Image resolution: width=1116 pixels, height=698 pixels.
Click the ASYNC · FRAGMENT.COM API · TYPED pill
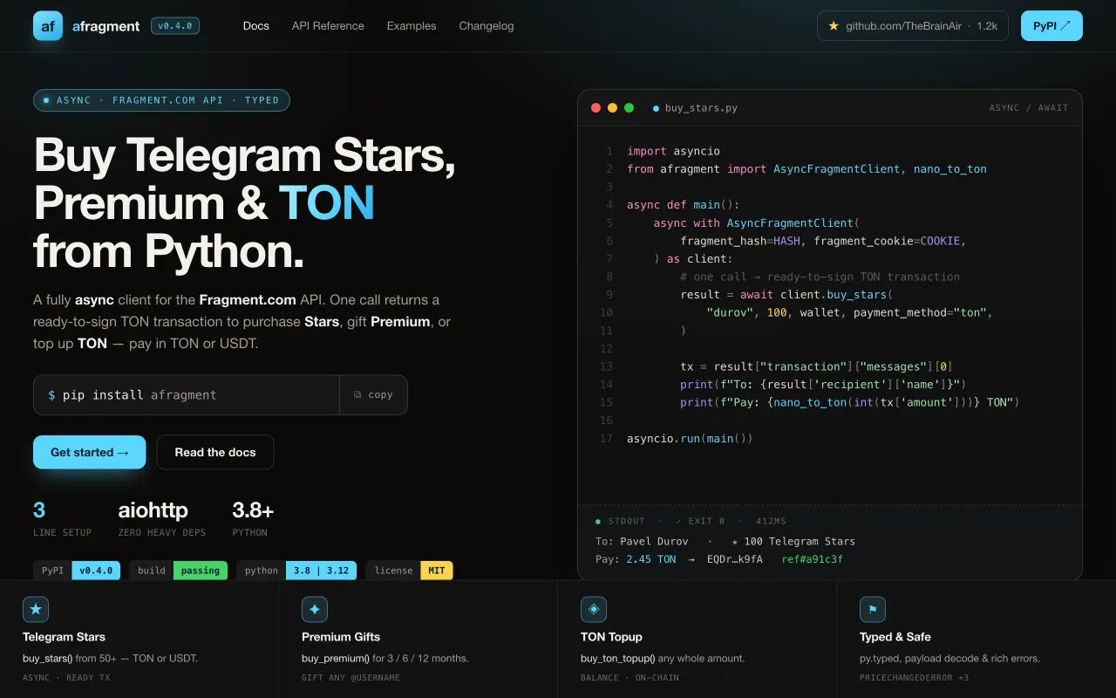click(x=161, y=100)
